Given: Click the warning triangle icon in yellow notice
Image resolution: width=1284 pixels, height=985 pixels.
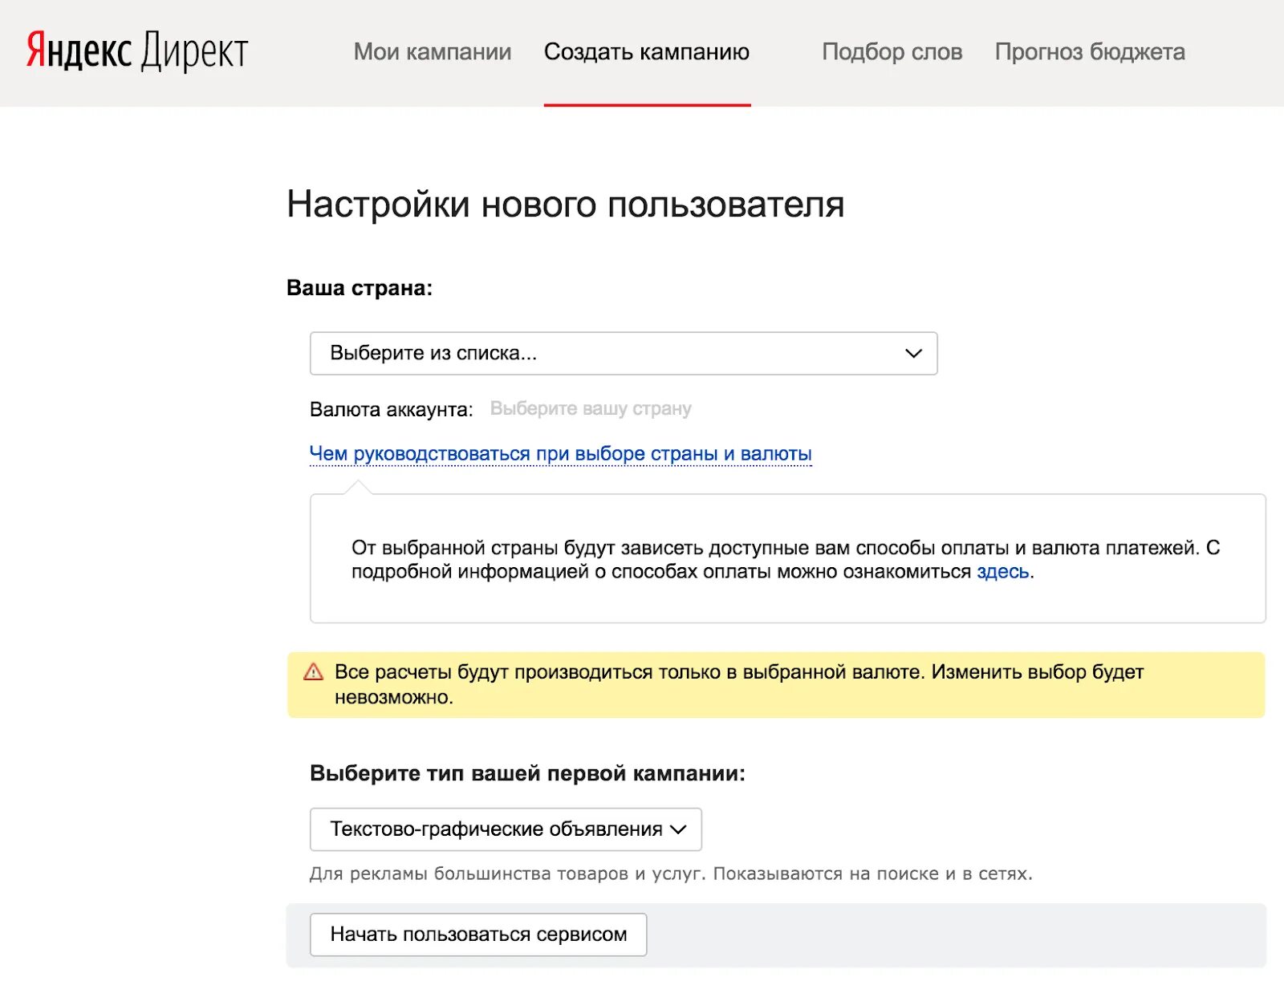Looking at the screenshot, I should coord(313,672).
